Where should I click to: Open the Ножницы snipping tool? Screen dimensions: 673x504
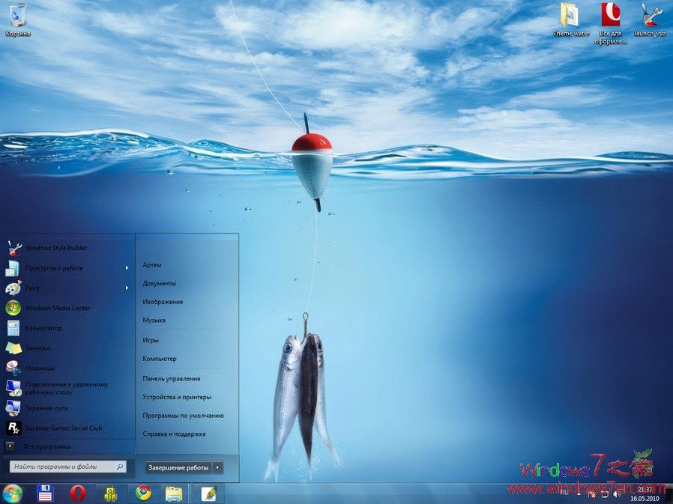pos(37,368)
